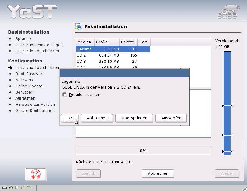
Task: Select 'Installation durchführen' under Konfiguration
Action: 37,67
